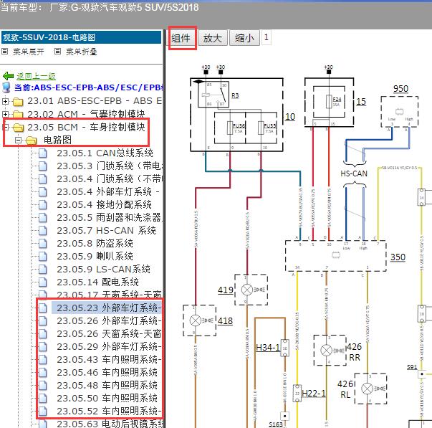This screenshot has width=432, height=428.
Task: Click the document icon of 23.05.29 外部车灯系统
Action: click(43, 347)
